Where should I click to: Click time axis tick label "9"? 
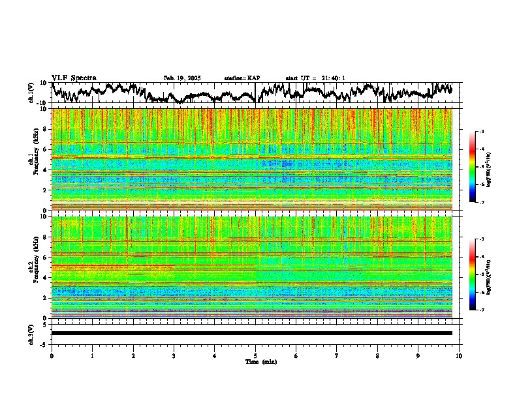[418, 356]
